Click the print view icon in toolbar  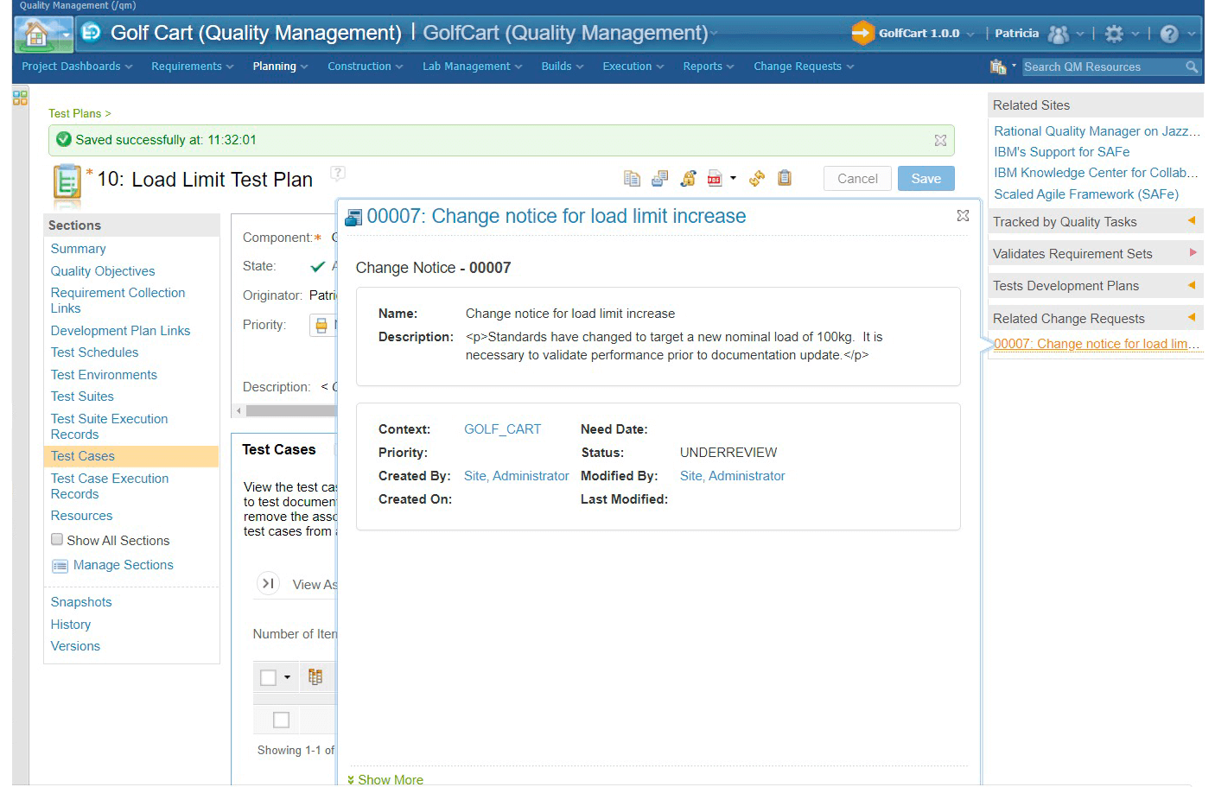[660, 178]
